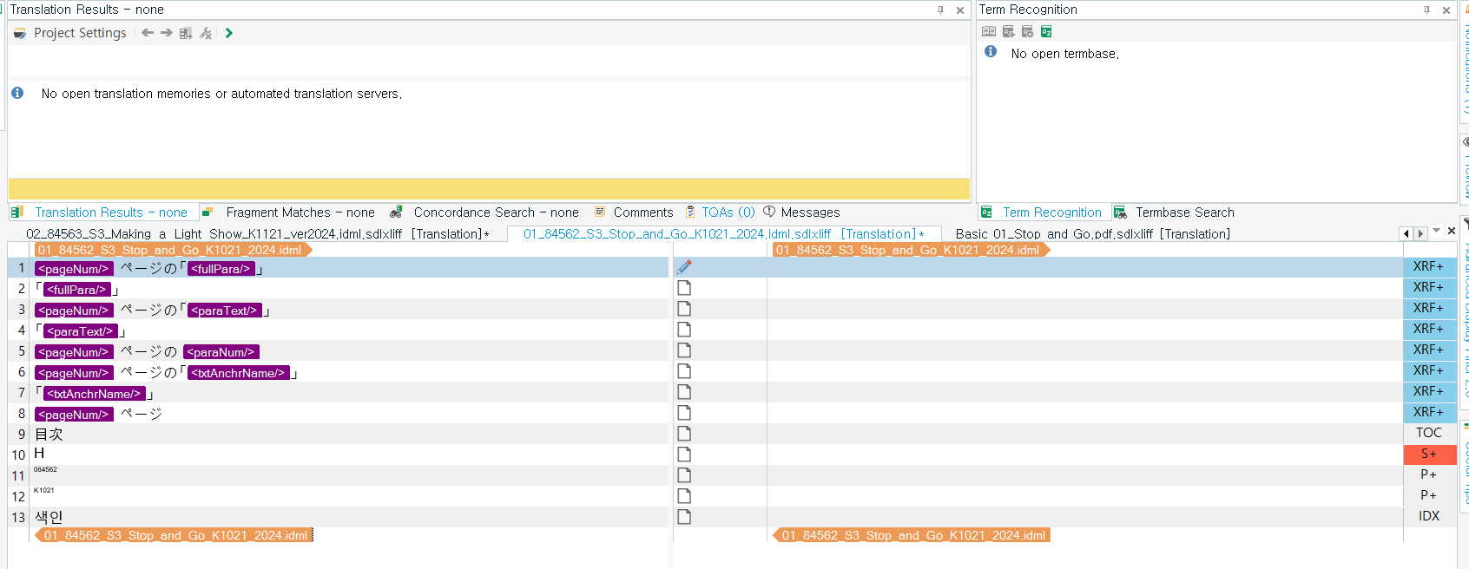Viewport: 1469px width, 569px height.
Task: Select segment number 3
Action: point(22,310)
